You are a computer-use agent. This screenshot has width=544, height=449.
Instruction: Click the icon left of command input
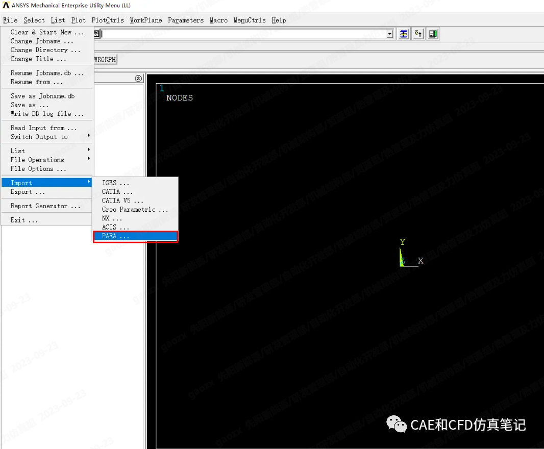pos(97,34)
